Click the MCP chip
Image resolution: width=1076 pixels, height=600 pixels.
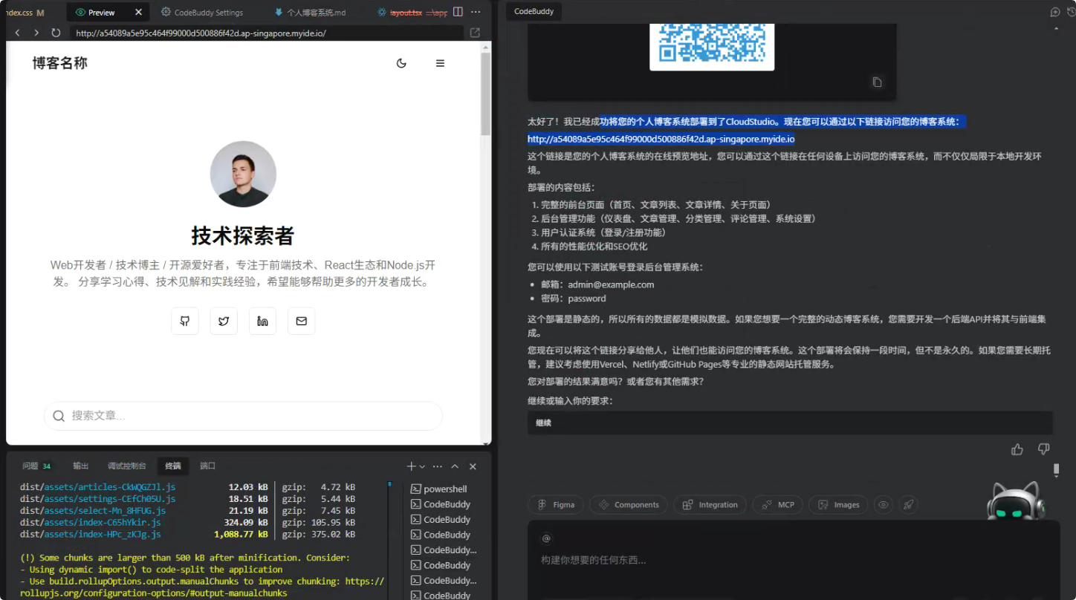point(777,505)
